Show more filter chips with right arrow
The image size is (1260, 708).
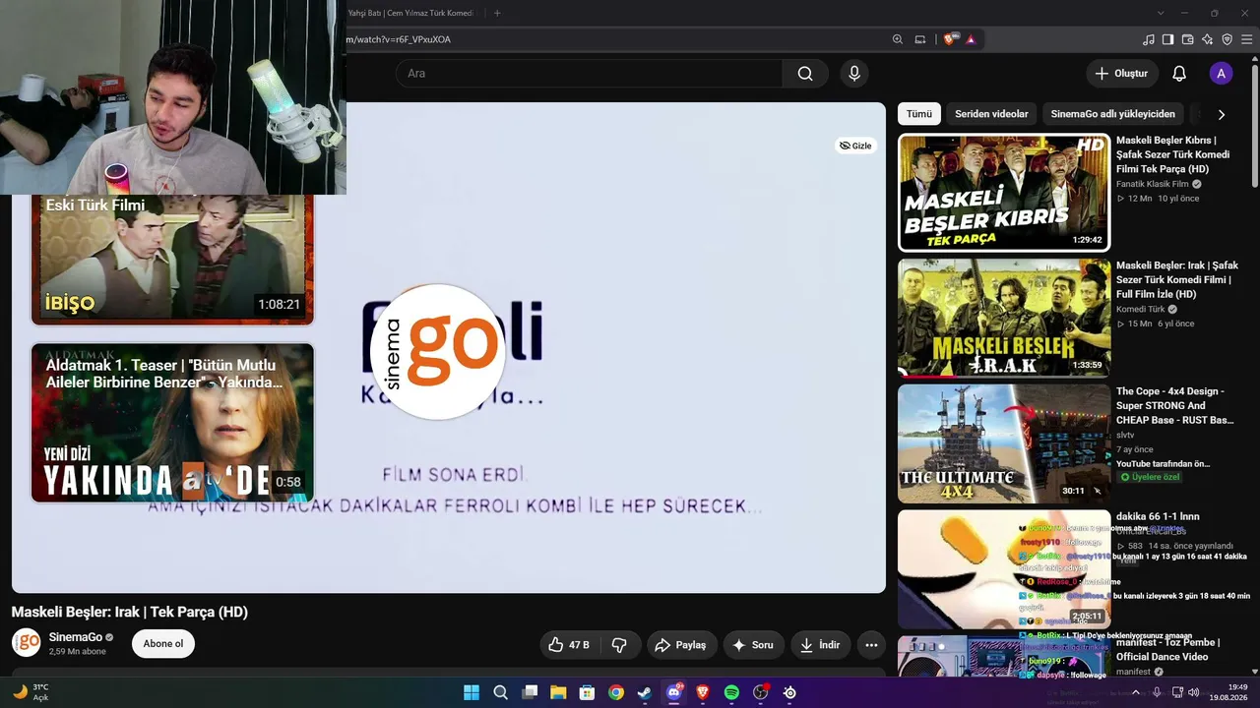coord(1222,114)
